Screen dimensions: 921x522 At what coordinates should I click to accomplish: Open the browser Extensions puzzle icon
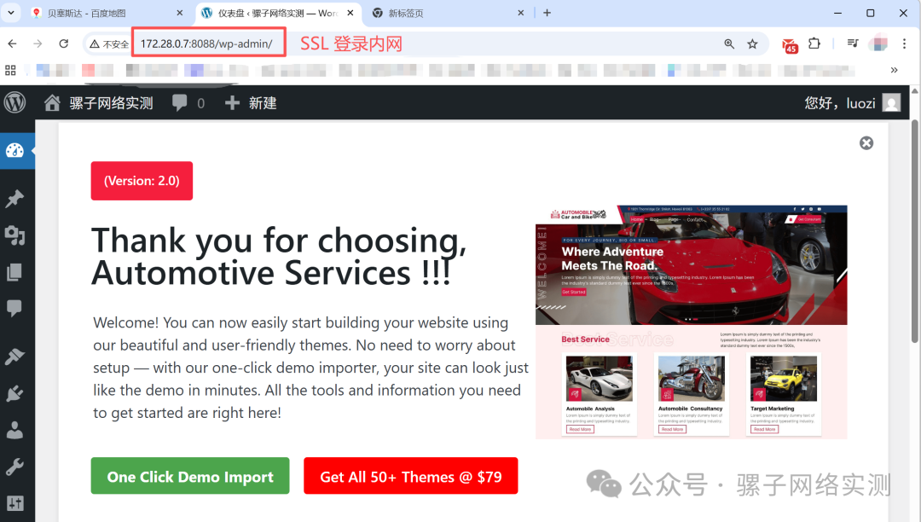point(814,43)
